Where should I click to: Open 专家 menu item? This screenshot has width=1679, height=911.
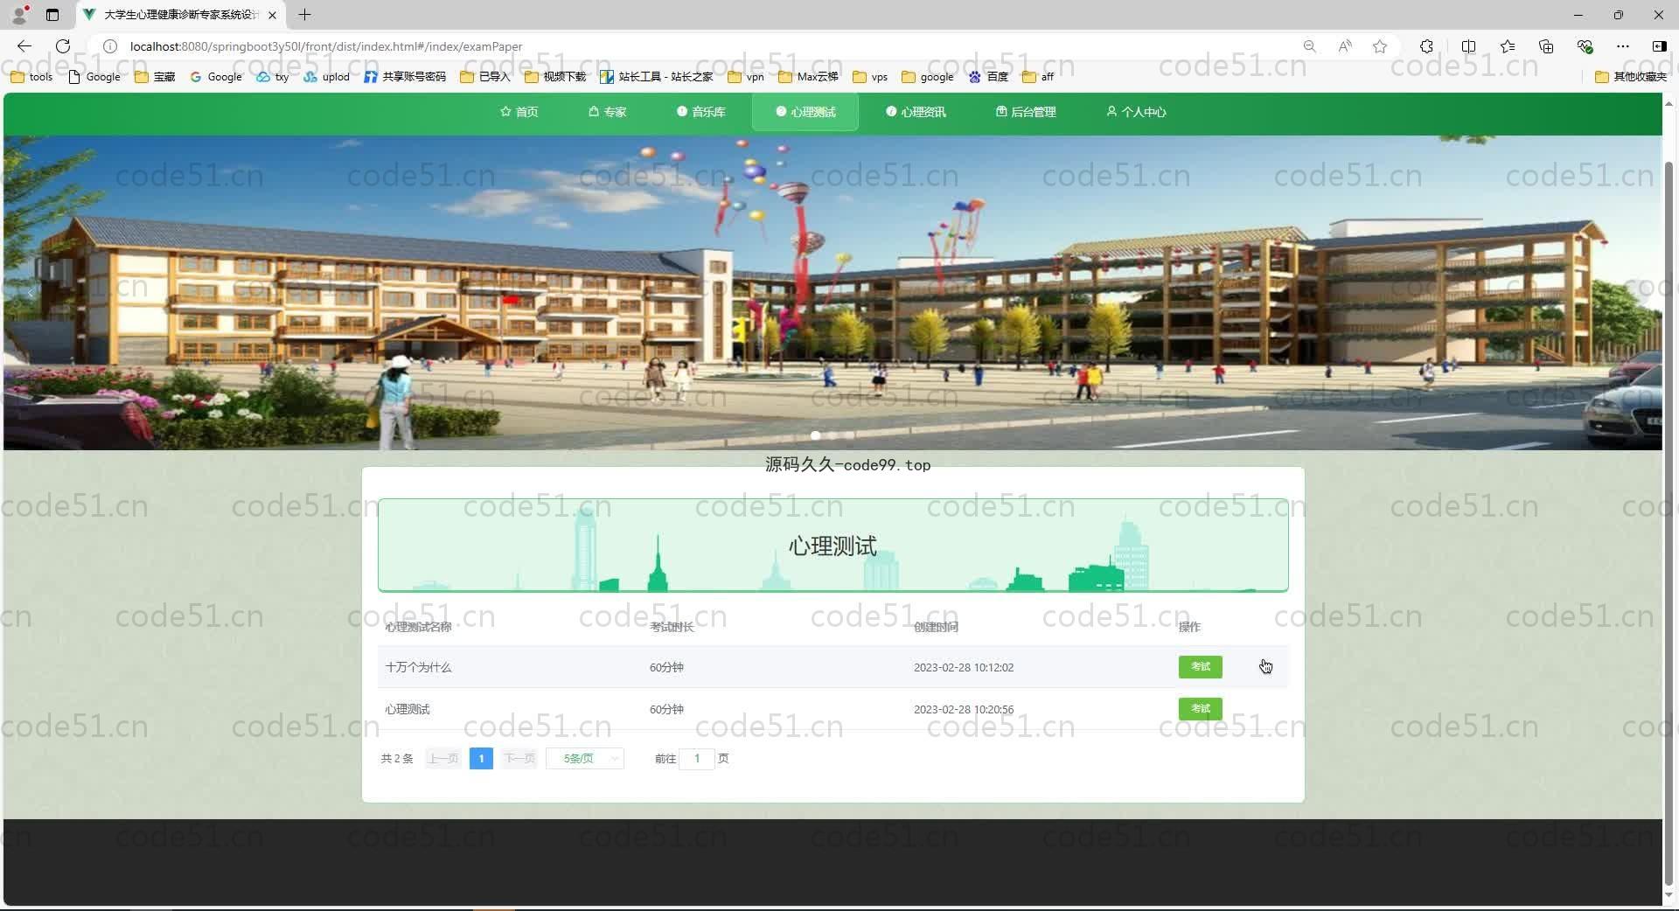[607, 112]
